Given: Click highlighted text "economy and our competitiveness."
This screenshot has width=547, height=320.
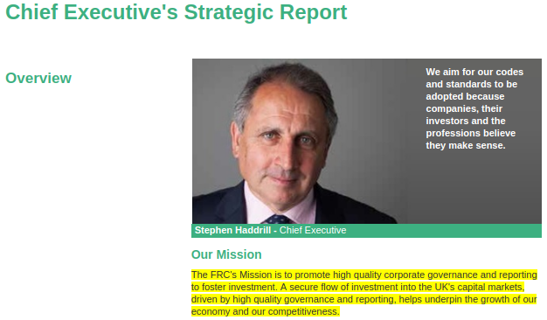Looking at the screenshot, I should [x=265, y=311].
